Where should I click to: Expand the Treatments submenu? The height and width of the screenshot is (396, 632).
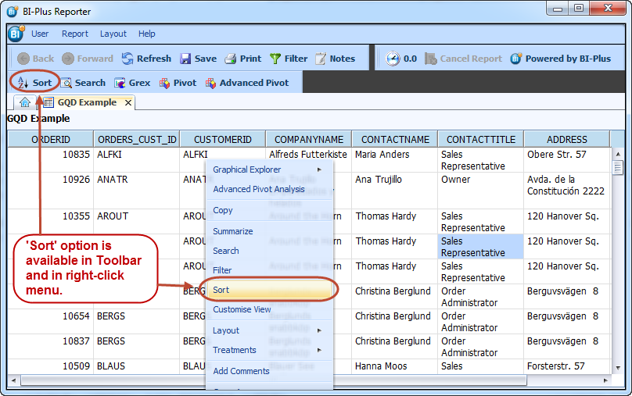coord(266,350)
